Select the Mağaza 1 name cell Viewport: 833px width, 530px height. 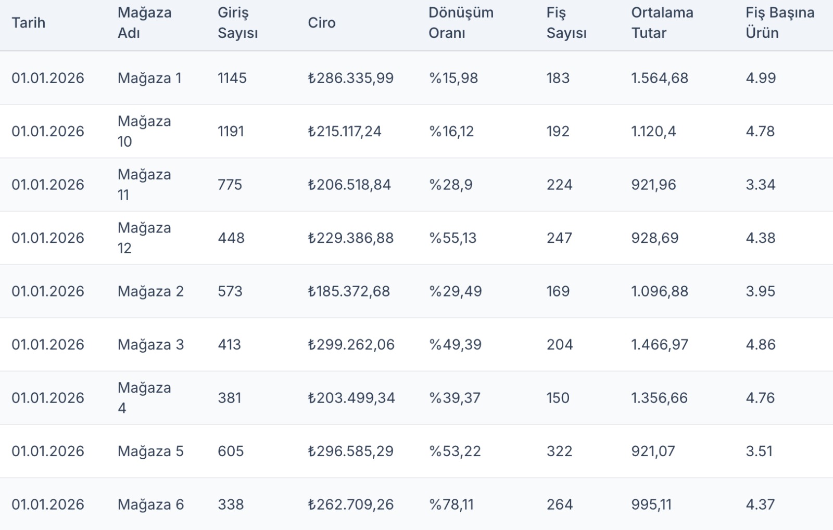(149, 78)
